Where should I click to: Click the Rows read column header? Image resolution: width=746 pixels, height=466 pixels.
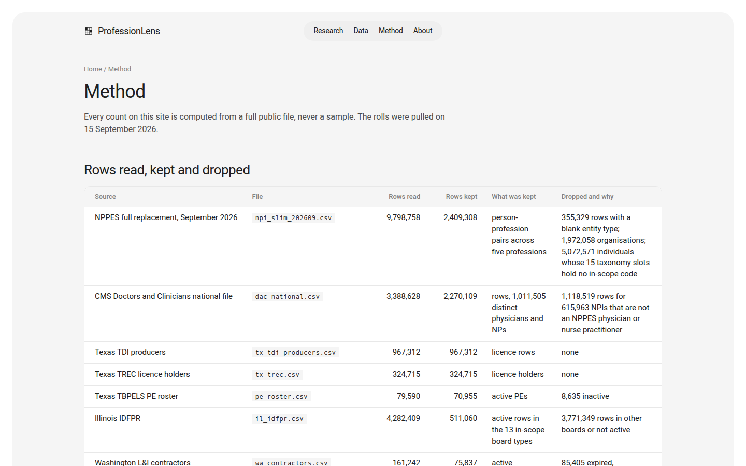click(x=405, y=197)
